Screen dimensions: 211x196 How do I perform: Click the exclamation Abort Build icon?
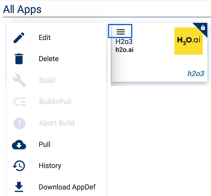(19, 123)
